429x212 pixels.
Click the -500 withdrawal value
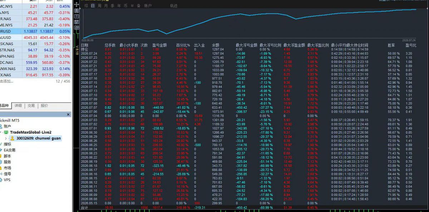198,145
